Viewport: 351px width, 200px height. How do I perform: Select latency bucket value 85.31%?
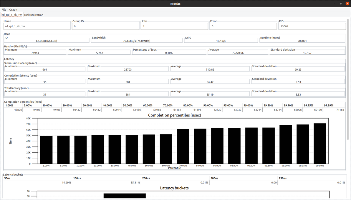(x=135, y=183)
